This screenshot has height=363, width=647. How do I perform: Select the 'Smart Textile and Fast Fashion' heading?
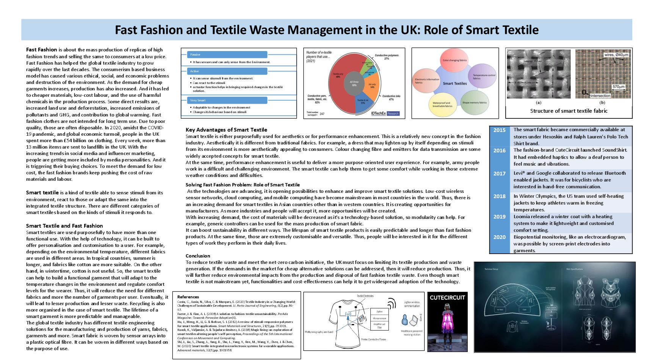64,226
